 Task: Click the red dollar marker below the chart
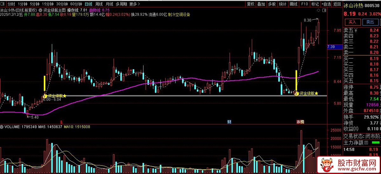[x=62, y=122]
